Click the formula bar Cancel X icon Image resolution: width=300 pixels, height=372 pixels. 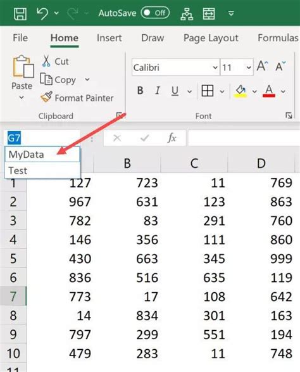click(117, 138)
